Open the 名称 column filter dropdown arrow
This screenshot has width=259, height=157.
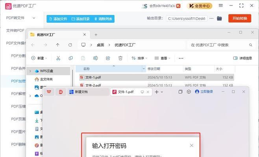144,69
